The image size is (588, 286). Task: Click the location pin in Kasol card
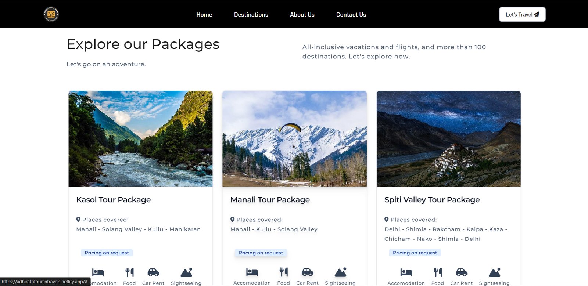point(78,220)
